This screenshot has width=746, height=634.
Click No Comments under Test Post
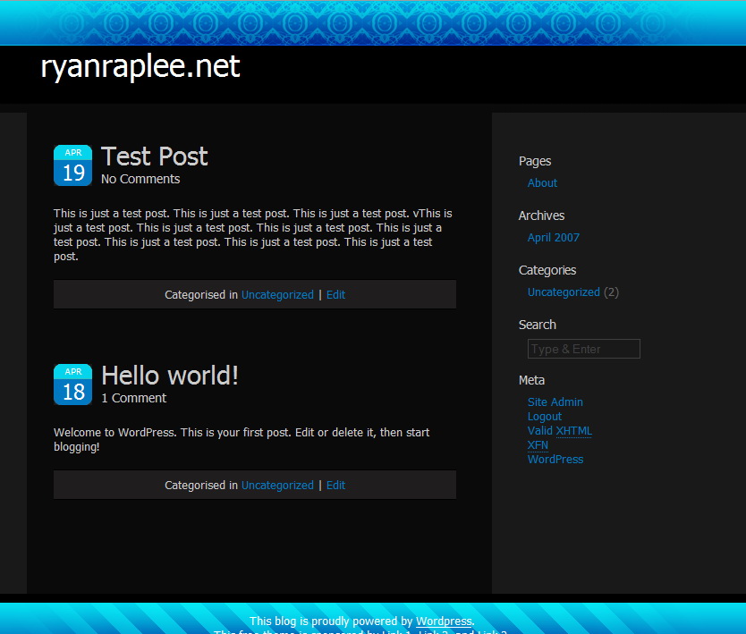(140, 180)
